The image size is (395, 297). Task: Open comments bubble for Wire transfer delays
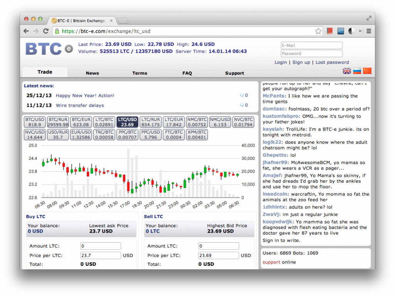tap(242, 105)
